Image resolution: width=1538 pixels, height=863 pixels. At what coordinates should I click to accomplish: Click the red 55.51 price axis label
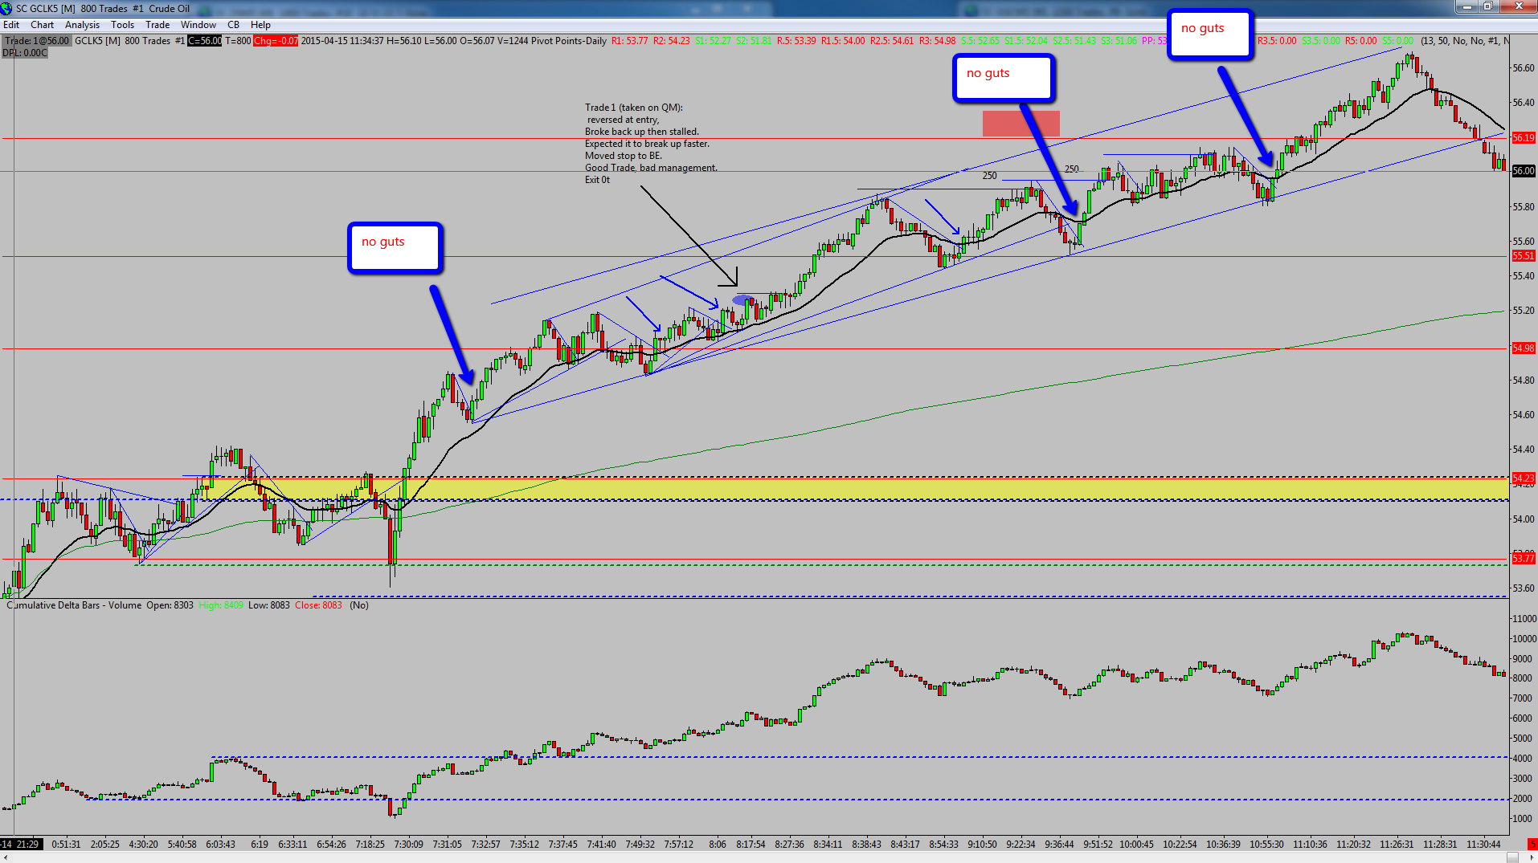point(1524,256)
